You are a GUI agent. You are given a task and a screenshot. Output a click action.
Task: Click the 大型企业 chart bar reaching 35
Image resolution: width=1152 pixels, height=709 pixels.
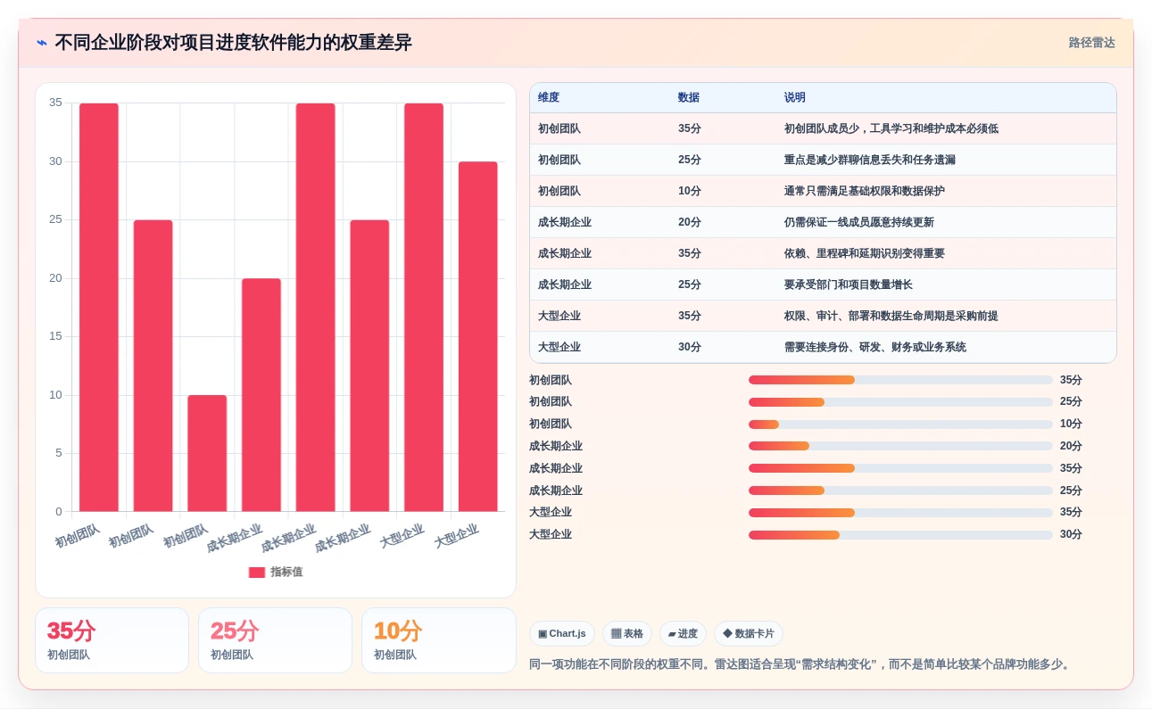(424, 308)
